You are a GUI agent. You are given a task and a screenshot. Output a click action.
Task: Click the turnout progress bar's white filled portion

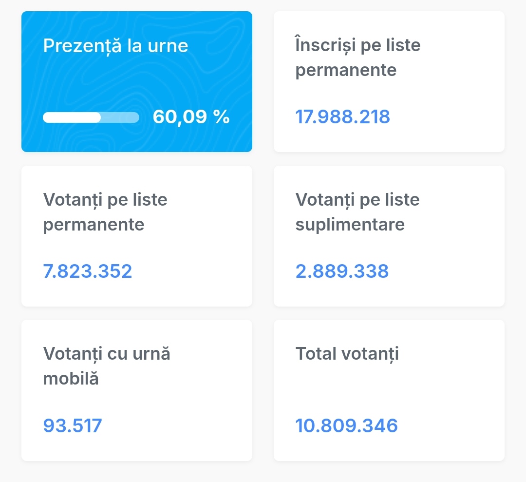[72, 117]
